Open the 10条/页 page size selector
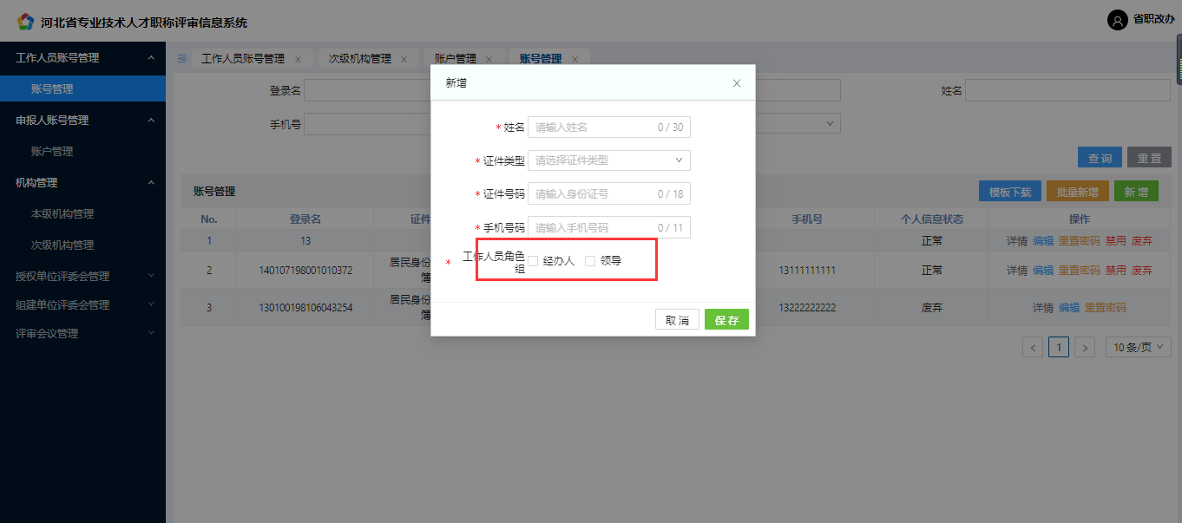Image resolution: width=1182 pixels, height=523 pixels. pyautogui.click(x=1138, y=346)
